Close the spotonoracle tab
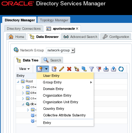Image resolution: width=132 pixels, height=133 pixels. [77, 29]
